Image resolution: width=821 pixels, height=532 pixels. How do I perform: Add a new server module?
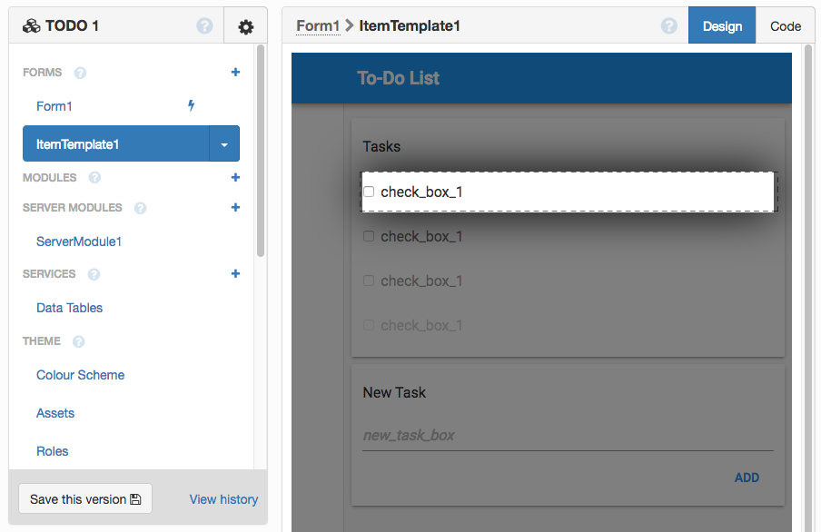[235, 208]
